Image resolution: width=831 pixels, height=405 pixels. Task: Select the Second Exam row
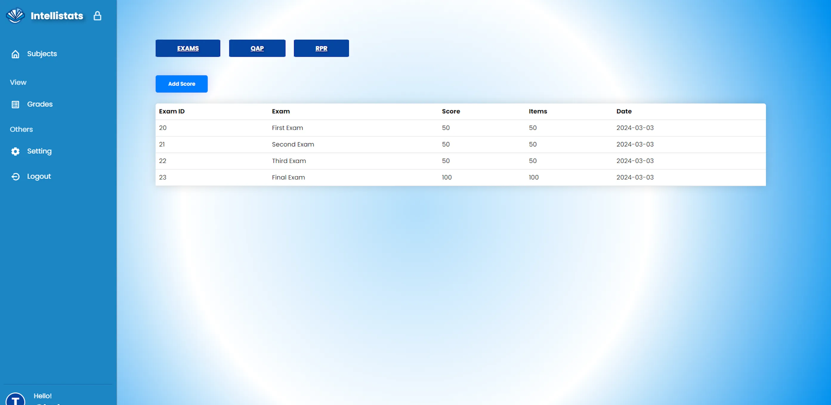pyautogui.click(x=293, y=144)
